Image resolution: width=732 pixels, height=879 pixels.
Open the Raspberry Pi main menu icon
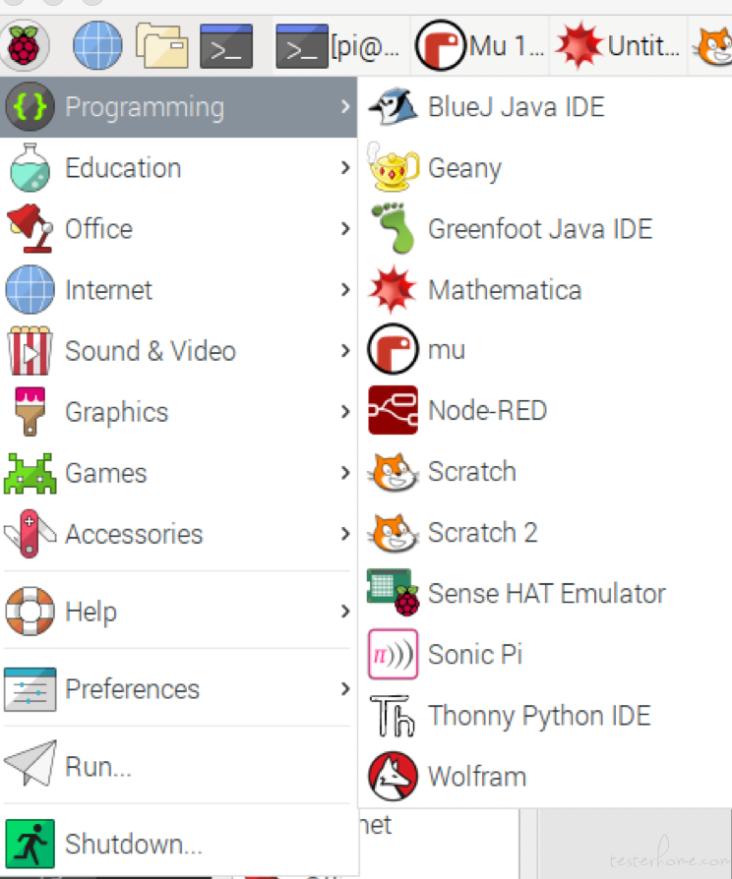[x=24, y=45]
